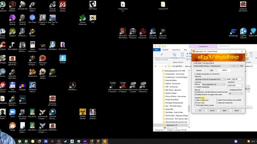Enable Fast video memory access
The height and width of the screenshot is (144, 257).
(196, 105)
